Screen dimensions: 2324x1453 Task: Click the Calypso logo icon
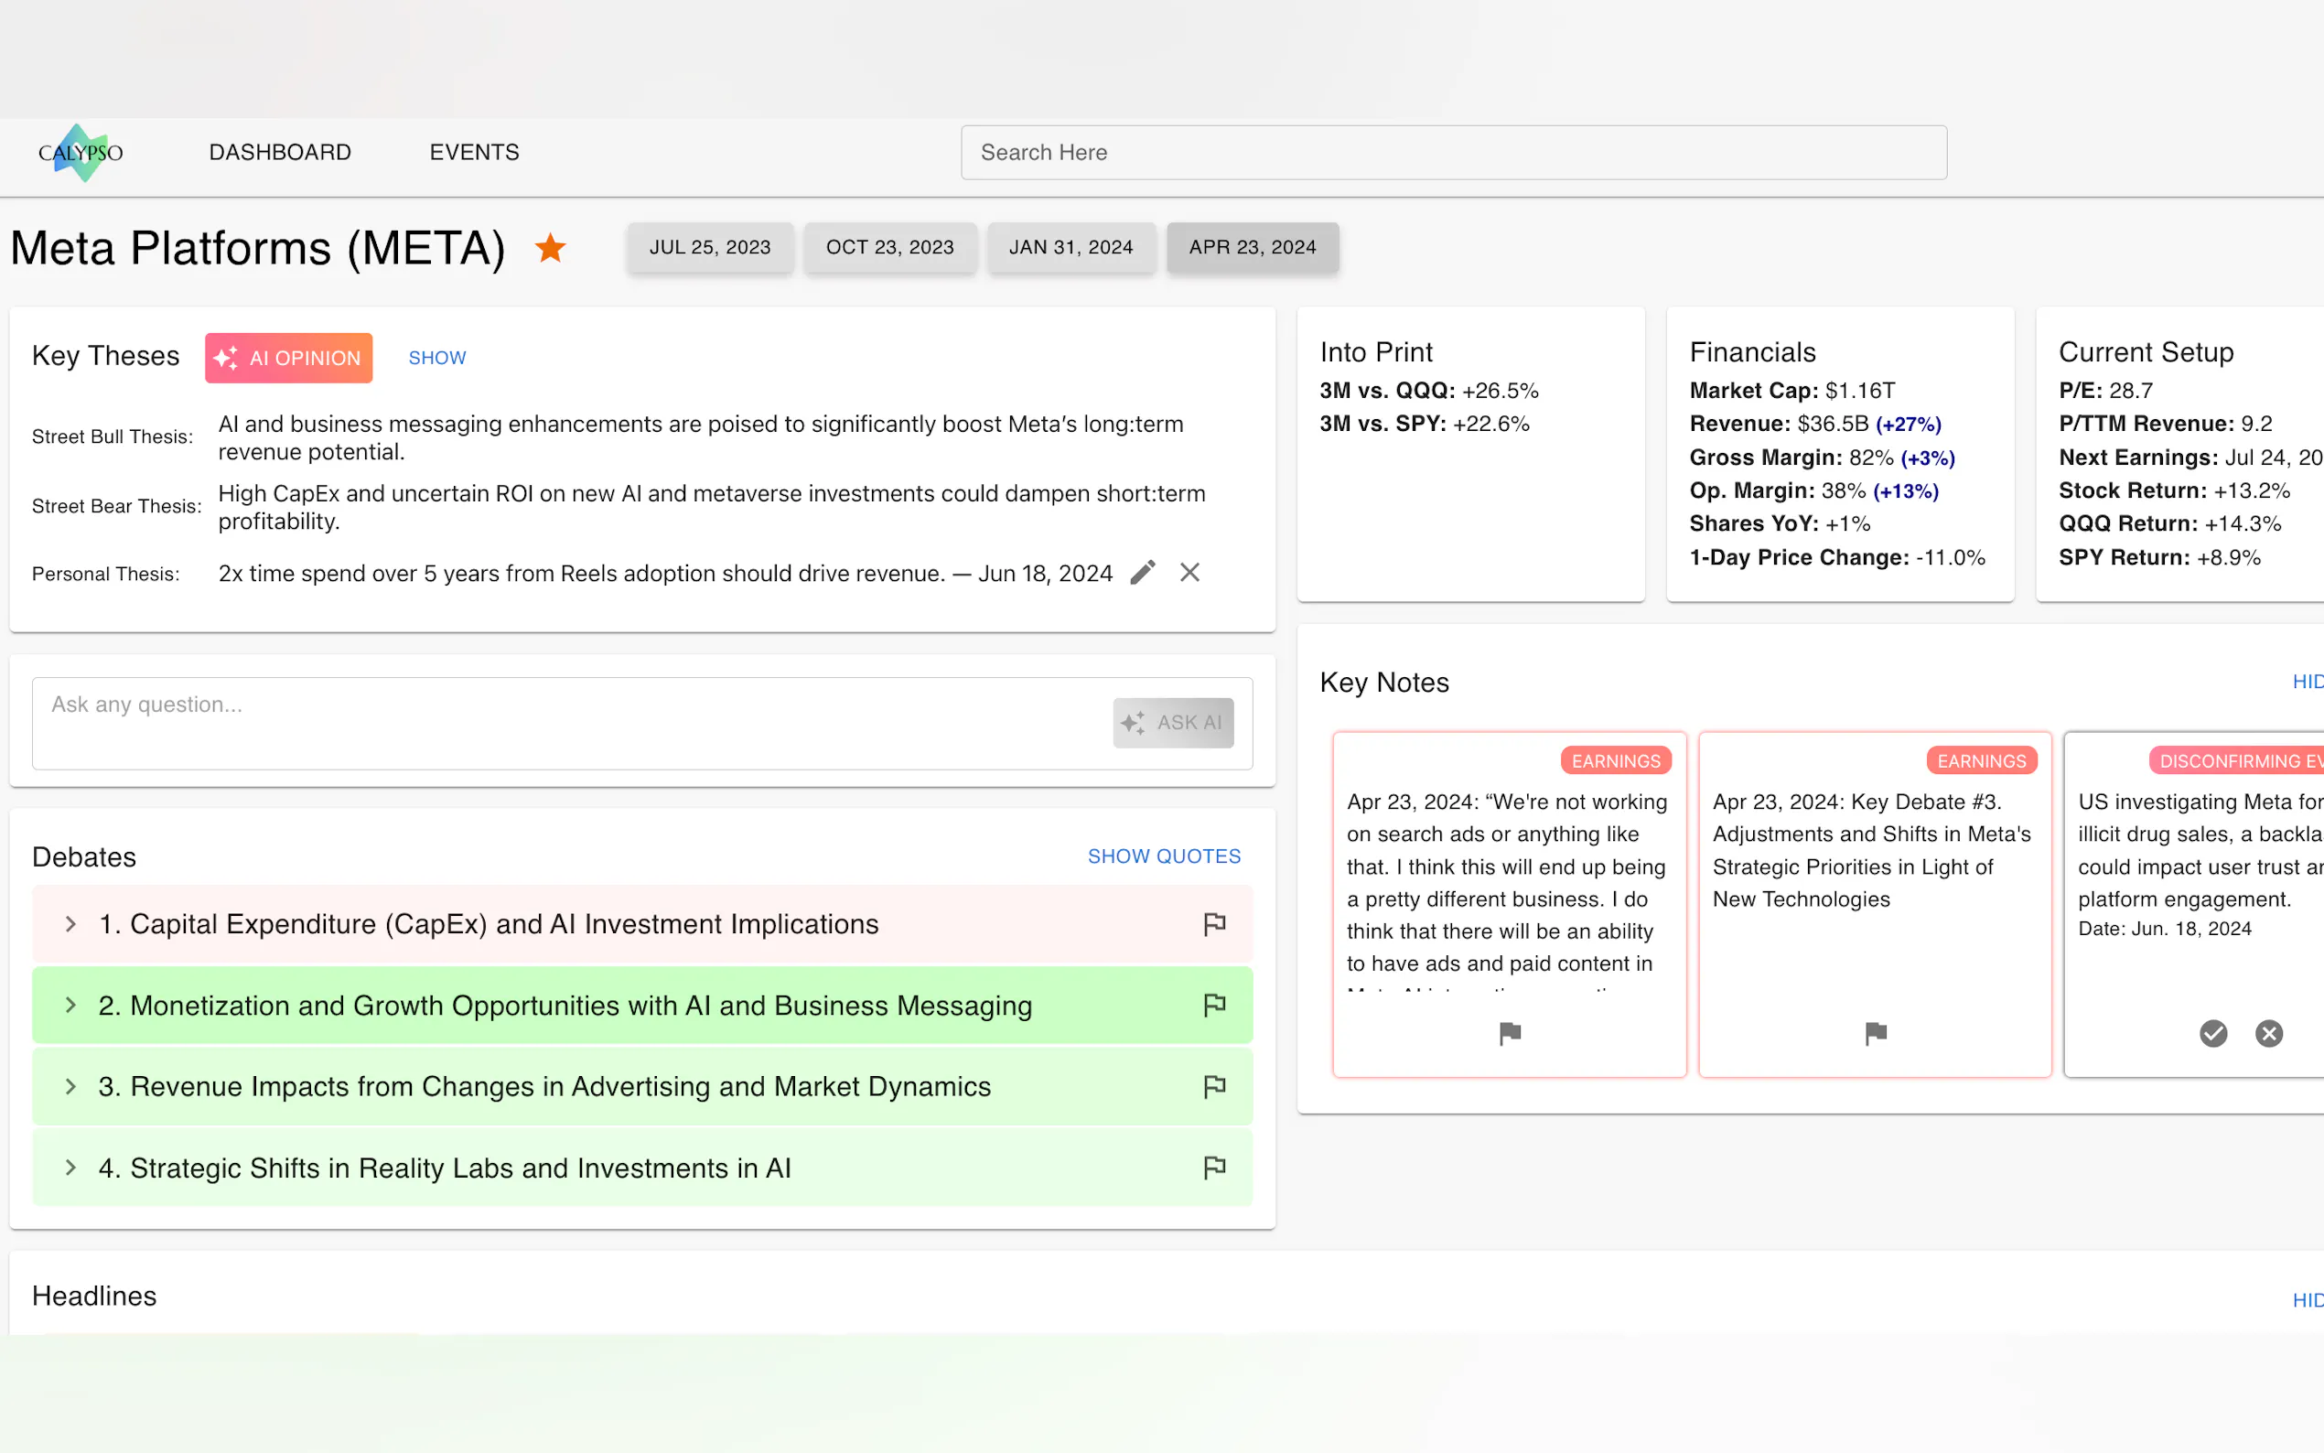(81, 153)
